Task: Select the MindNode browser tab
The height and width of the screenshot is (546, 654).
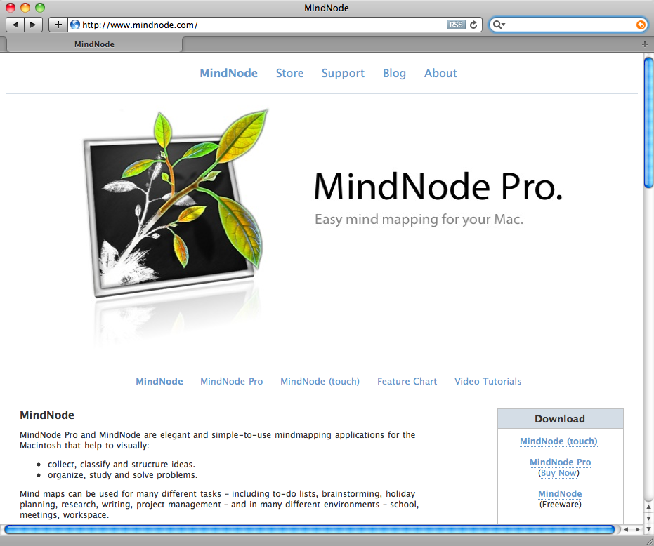Action: coord(94,44)
